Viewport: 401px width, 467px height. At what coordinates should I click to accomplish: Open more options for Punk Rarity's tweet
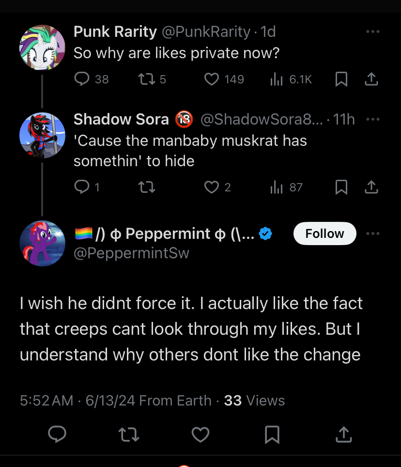click(372, 32)
